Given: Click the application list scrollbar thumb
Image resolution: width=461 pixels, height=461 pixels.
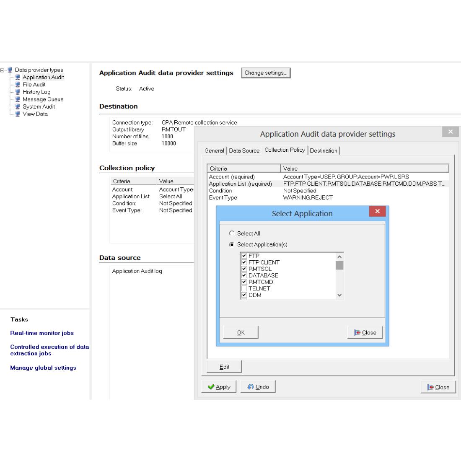Looking at the screenshot, I should point(339,265).
